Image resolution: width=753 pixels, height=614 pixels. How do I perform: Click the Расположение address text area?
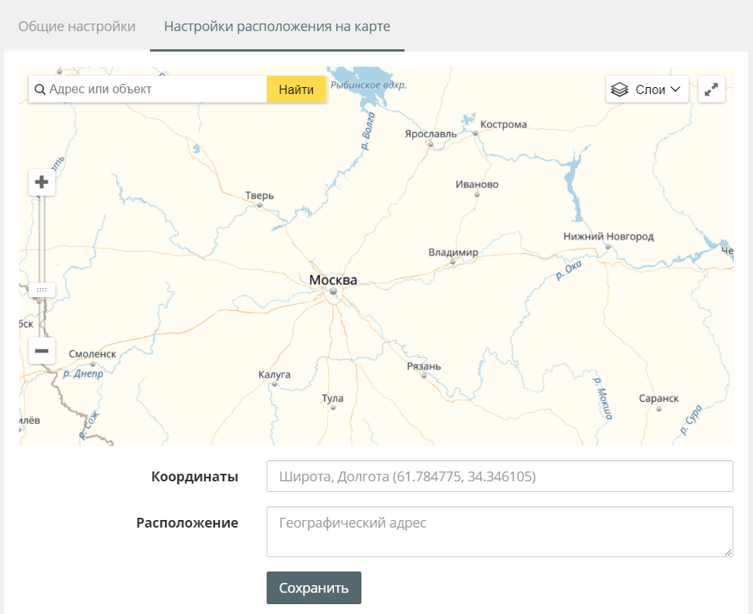click(499, 532)
